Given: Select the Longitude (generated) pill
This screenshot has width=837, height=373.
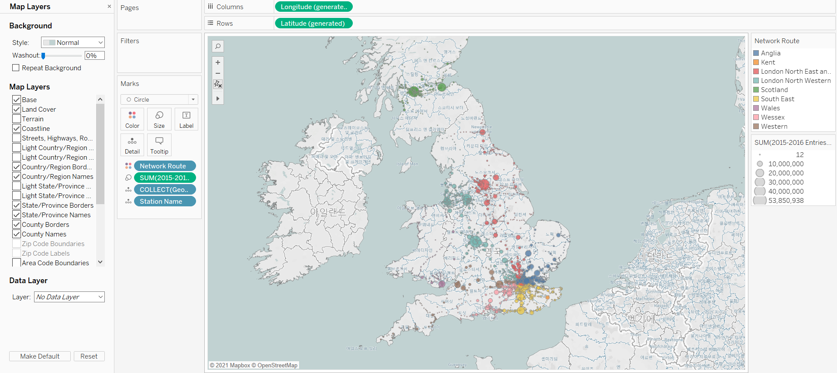Looking at the screenshot, I should click(x=313, y=7).
